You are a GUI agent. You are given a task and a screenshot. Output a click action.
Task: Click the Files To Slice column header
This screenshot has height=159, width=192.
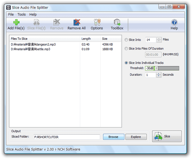[45, 39]
